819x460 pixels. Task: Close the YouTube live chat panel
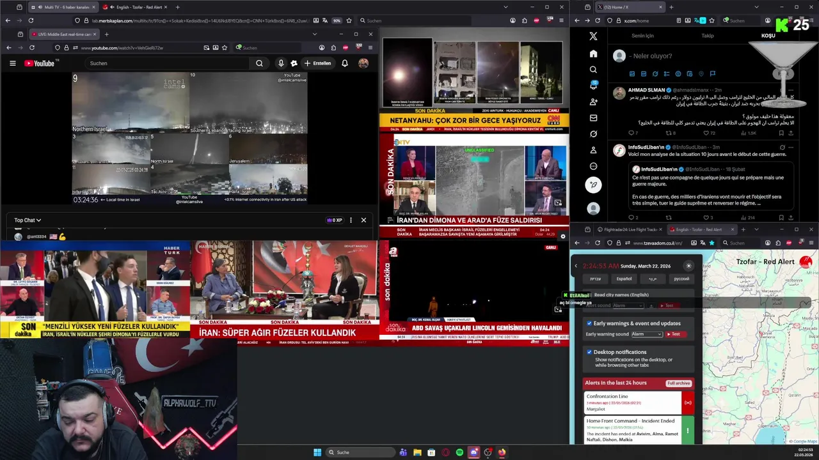(363, 220)
